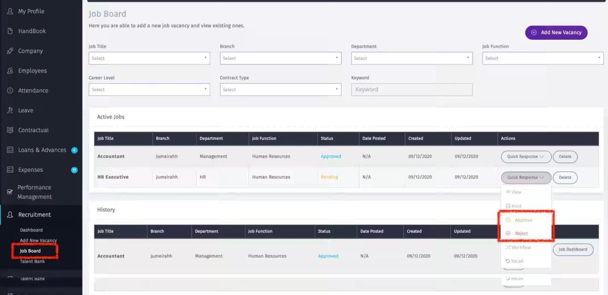The width and height of the screenshot is (608, 295).
Task: Click the My Profile sidebar icon
Action: 10,11
